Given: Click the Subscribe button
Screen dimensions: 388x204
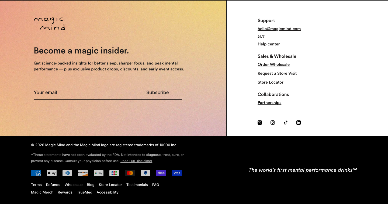Looking at the screenshot, I should click(x=158, y=92).
